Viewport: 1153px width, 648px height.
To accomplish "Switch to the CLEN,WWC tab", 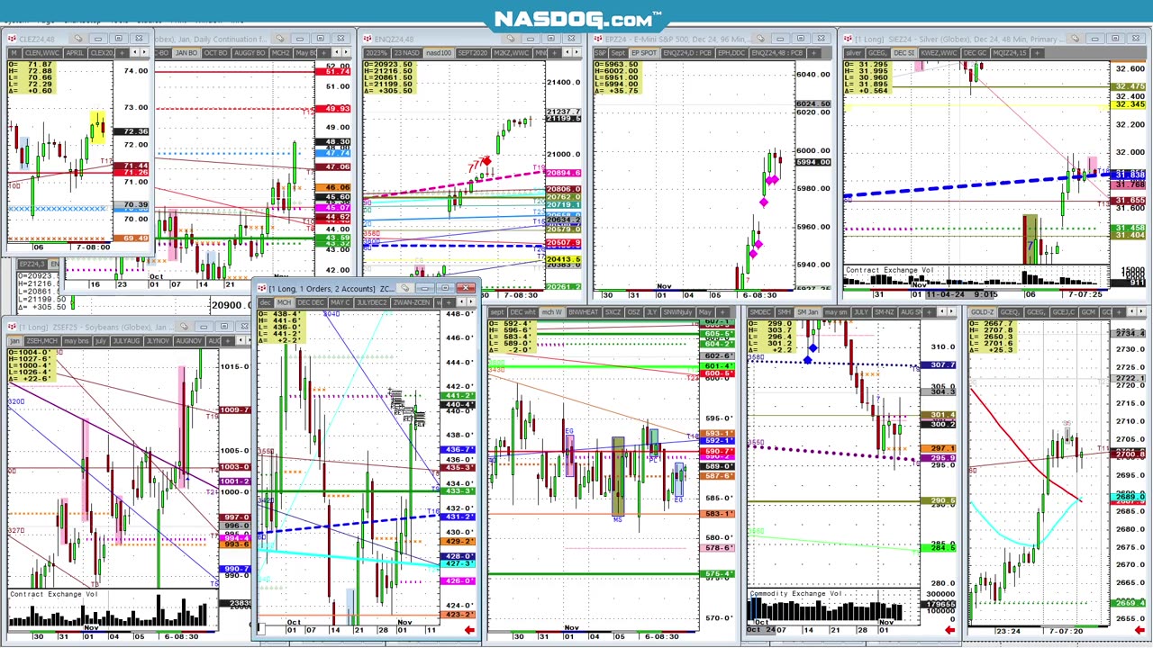I will 41,53.
